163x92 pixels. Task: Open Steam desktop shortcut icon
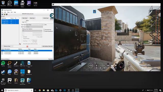(3, 72)
